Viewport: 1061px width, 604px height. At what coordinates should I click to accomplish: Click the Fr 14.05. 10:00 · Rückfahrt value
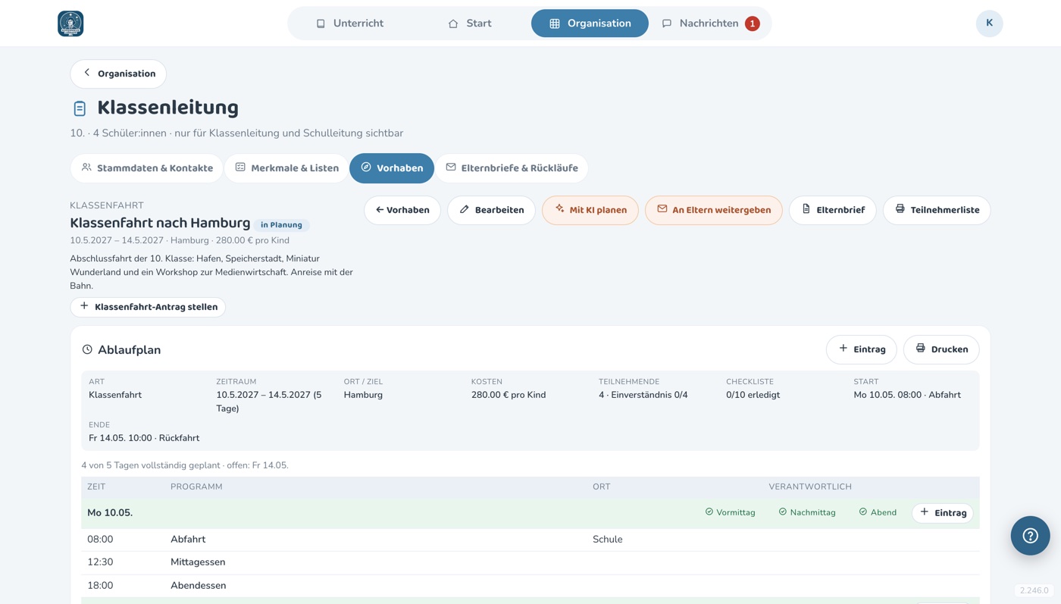tap(144, 438)
